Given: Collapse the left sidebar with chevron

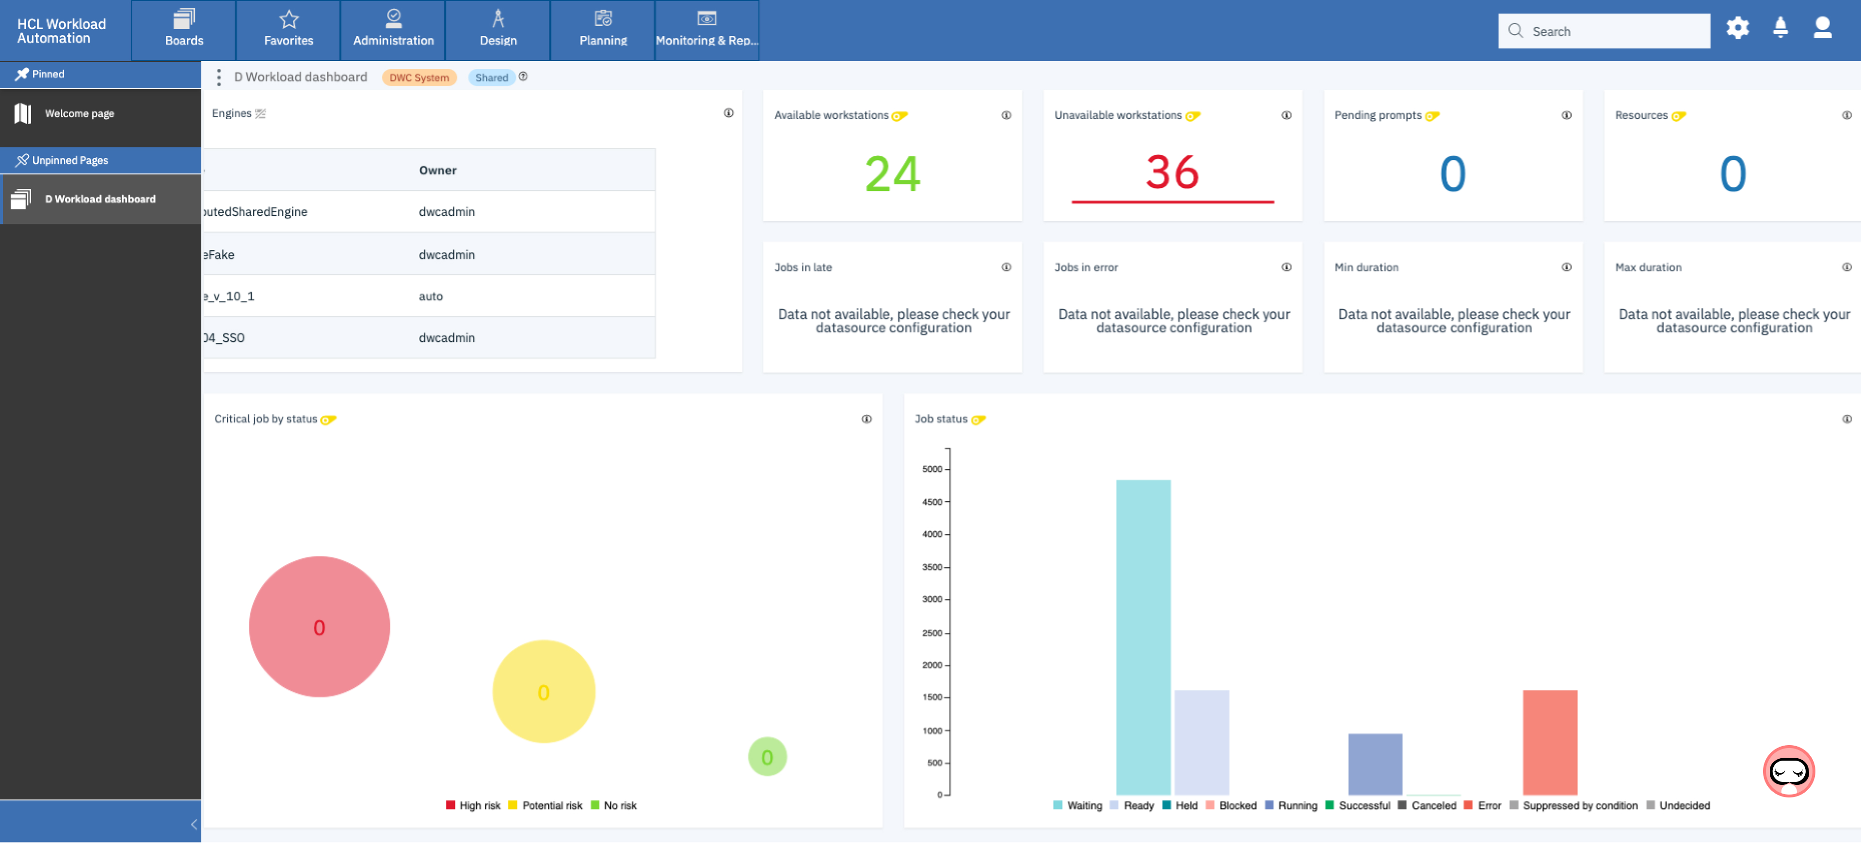Looking at the screenshot, I should (193, 824).
